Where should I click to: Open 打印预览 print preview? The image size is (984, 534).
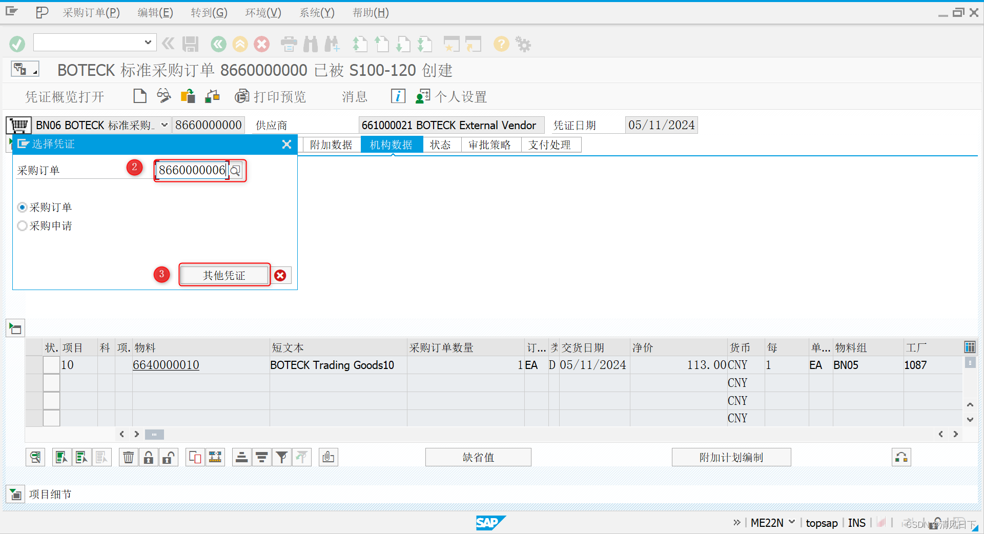pos(271,96)
